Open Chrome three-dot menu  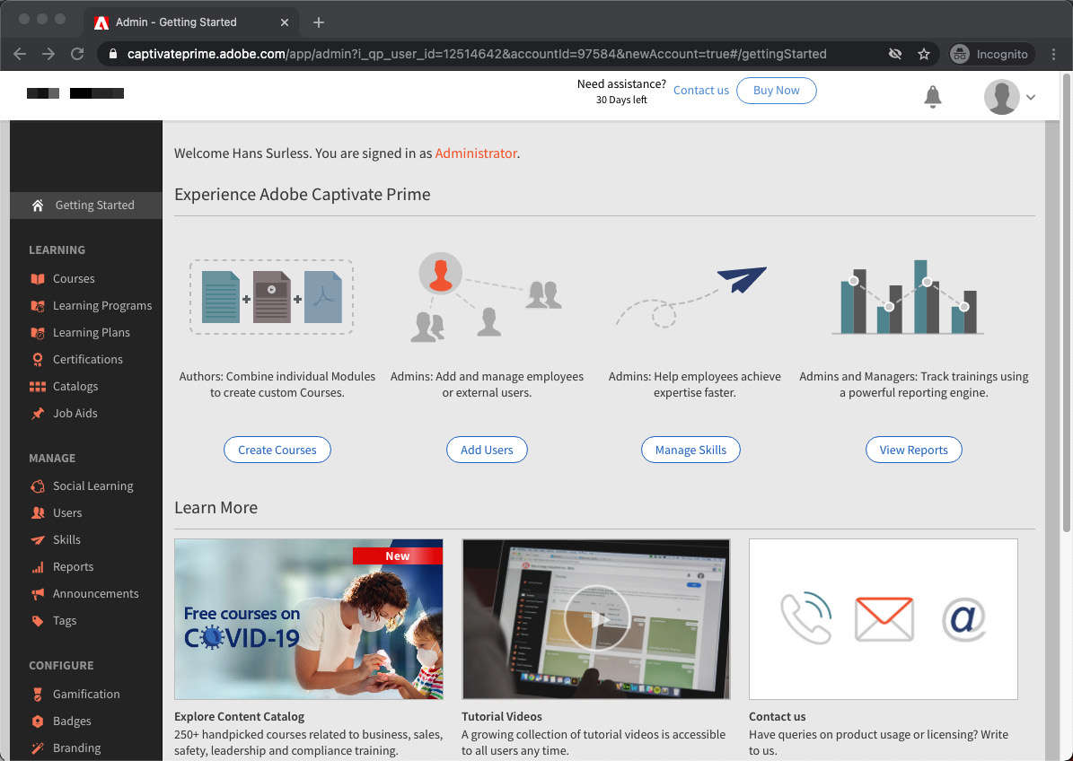[x=1054, y=54]
